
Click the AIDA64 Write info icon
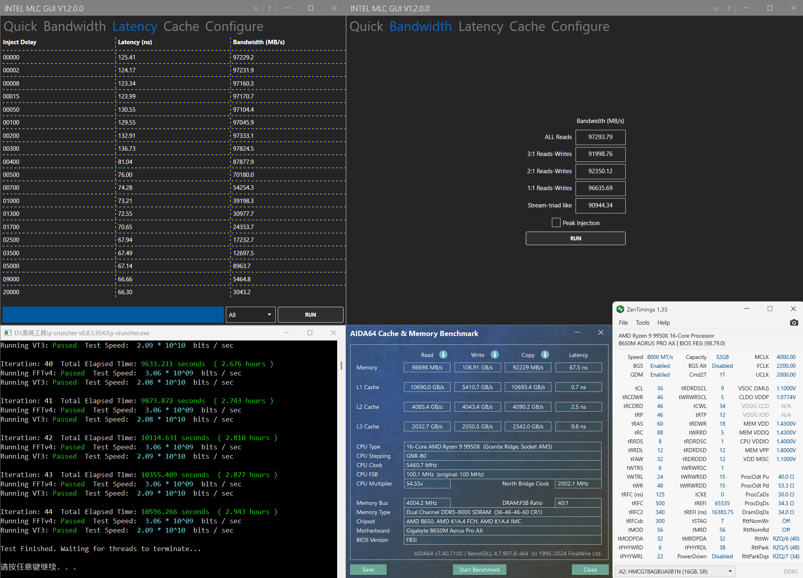click(x=495, y=355)
